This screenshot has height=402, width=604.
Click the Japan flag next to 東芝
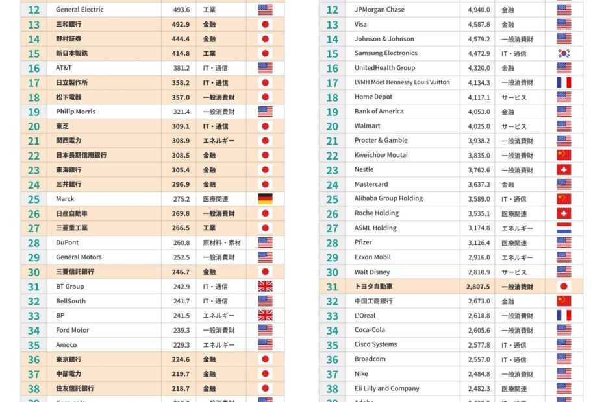click(265, 126)
